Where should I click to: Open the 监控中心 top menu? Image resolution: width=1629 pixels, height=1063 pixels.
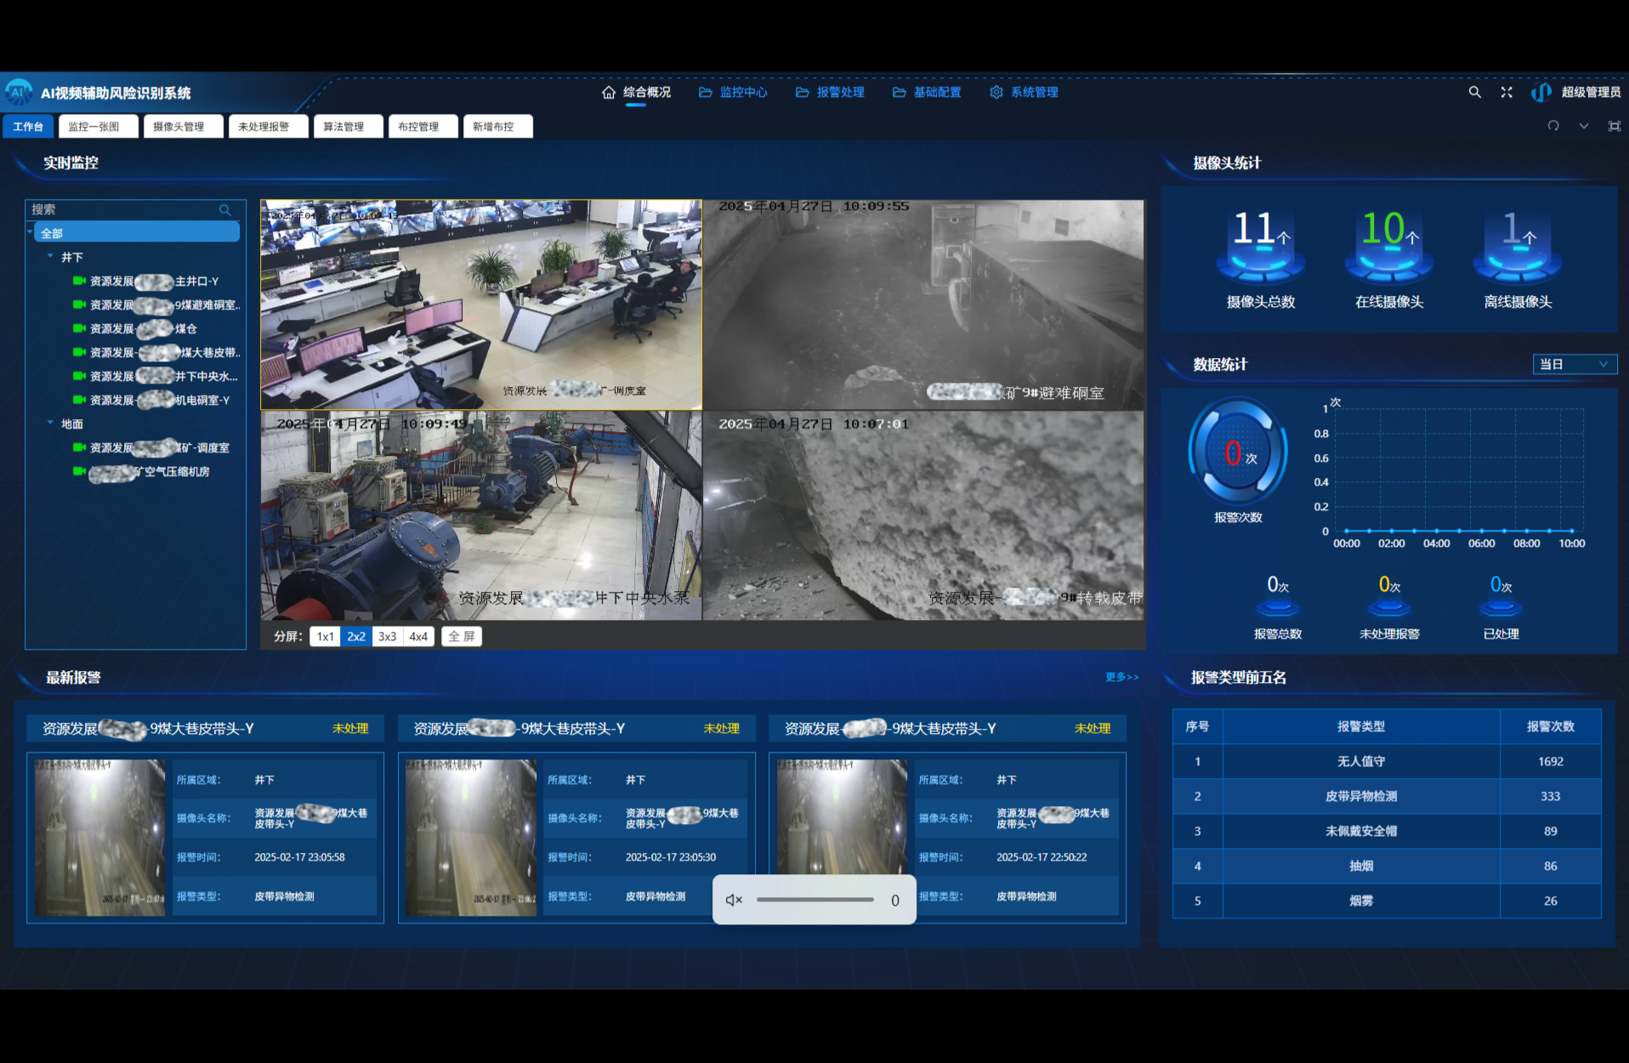pos(733,92)
